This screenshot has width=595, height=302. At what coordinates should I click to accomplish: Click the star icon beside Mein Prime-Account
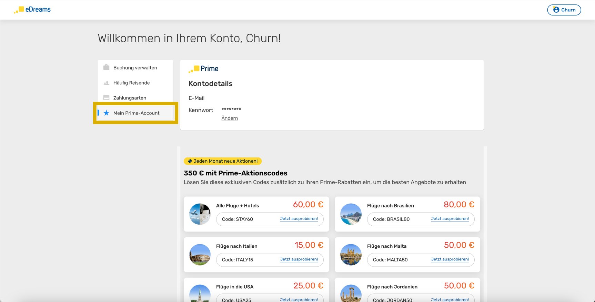(106, 113)
